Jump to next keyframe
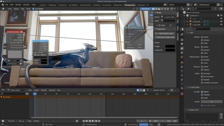The width and height of the screenshot is (224, 126). coord(96,121)
